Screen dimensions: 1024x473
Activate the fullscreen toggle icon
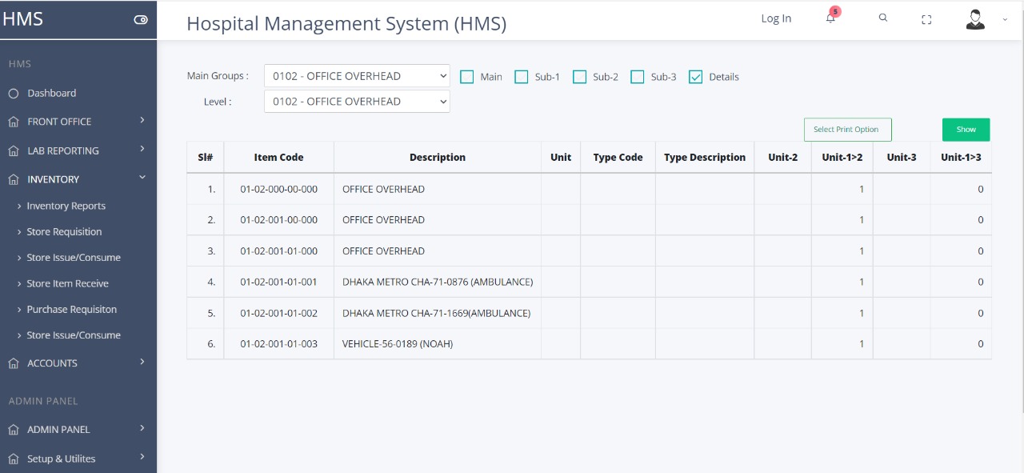[926, 18]
